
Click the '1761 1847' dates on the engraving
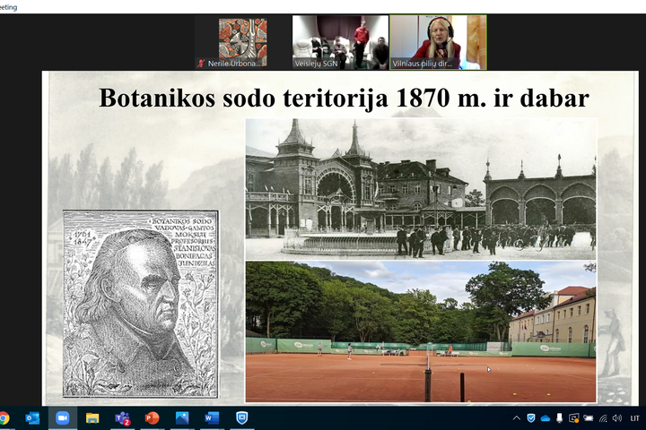(82, 238)
